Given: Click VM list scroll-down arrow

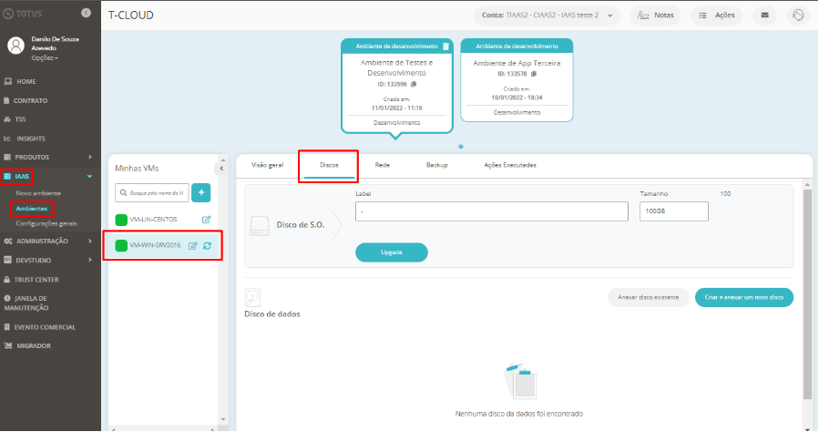Looking at the screenshot, I should [223, 419].
